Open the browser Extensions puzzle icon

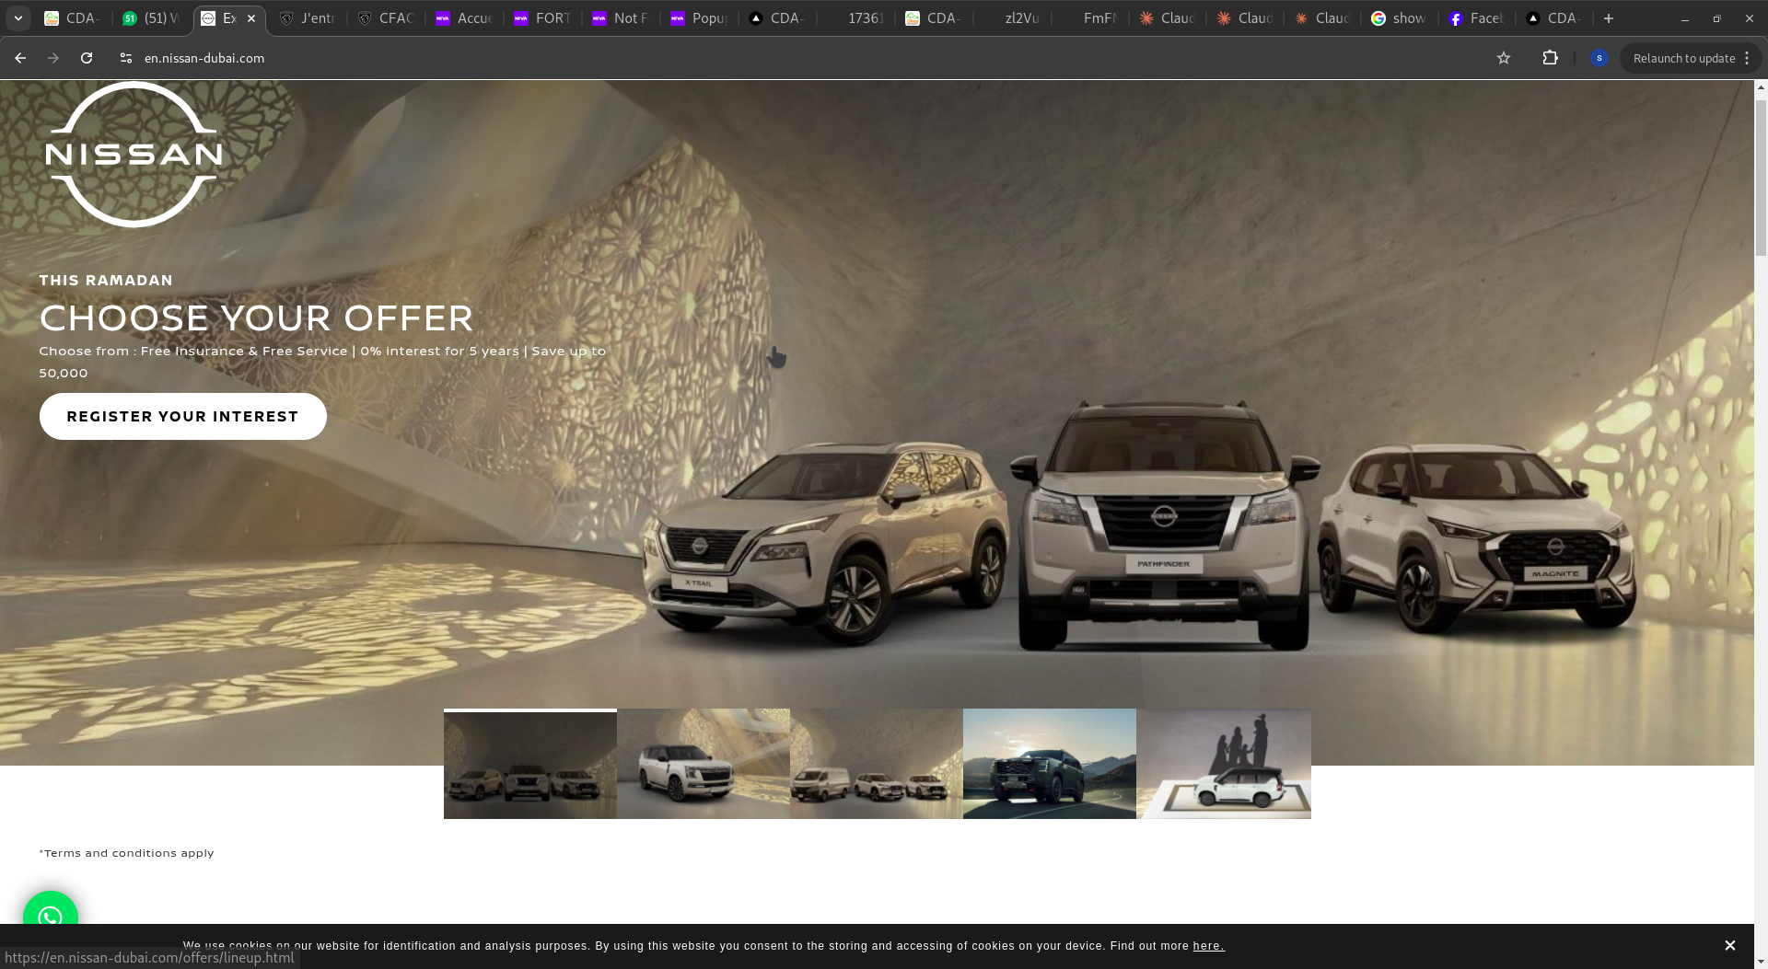pyautogui.click(x=1550, y=58)
